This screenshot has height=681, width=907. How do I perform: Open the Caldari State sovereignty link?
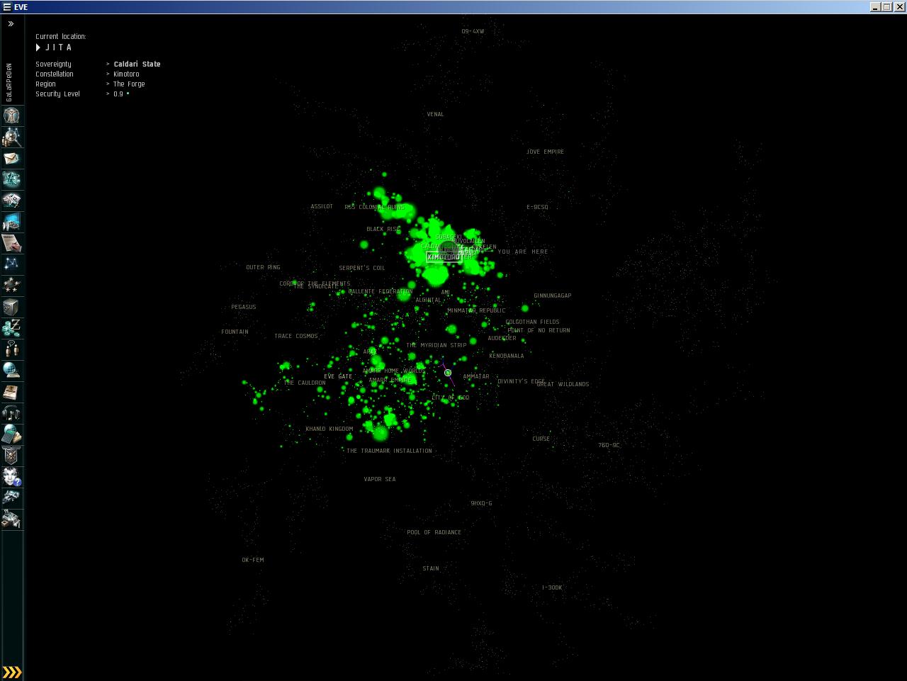coord(137,64)
